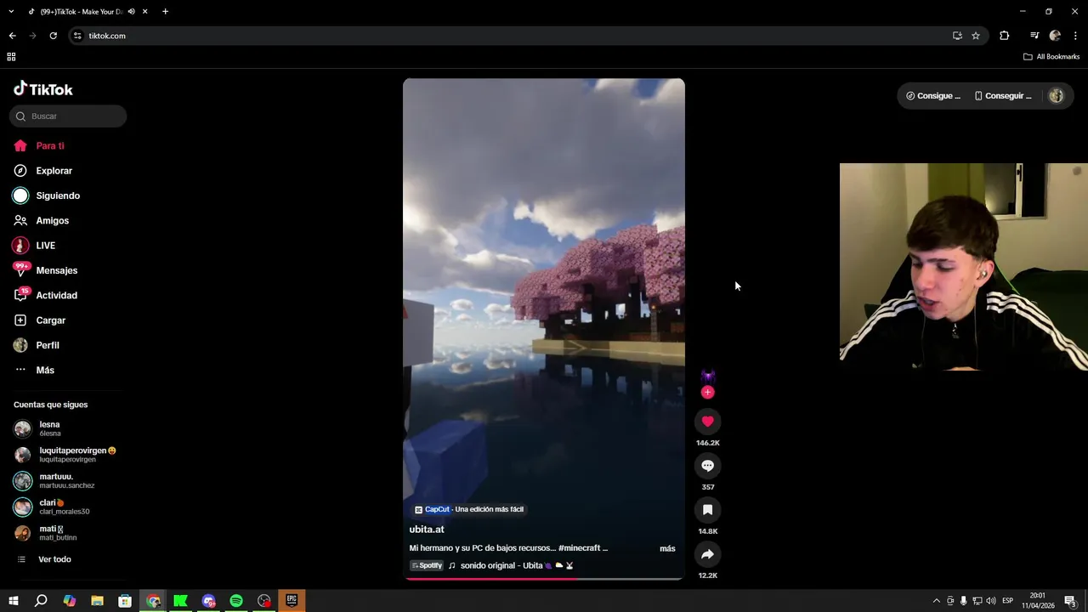Image resolution: width=1088 pixels, height=612 pixels.
Task: Install app icon in address bar
Action: 957,36
